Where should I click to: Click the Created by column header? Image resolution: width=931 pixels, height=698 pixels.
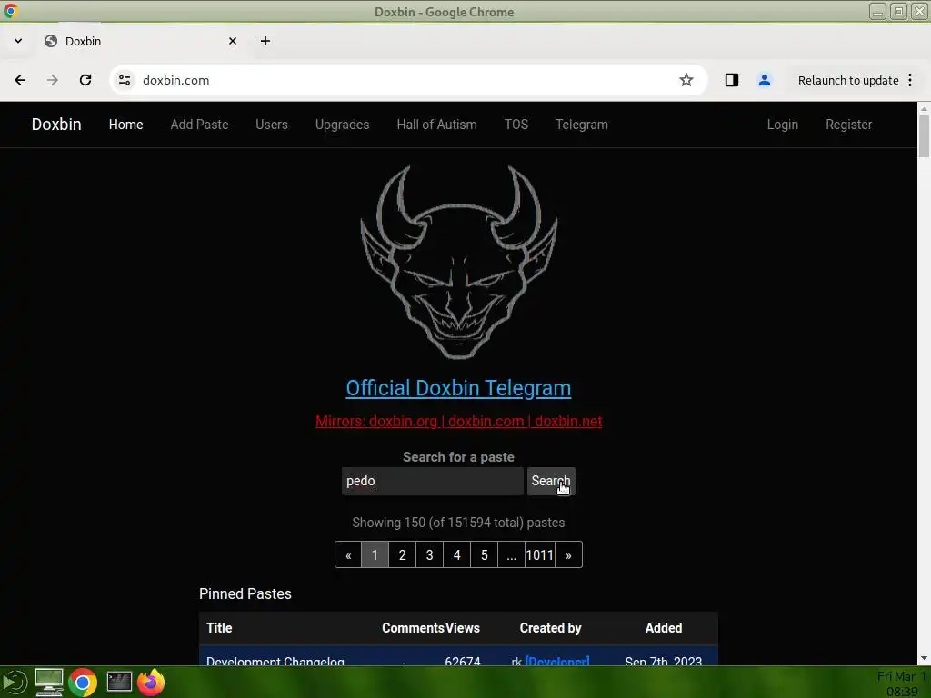[x=550, y=628]
